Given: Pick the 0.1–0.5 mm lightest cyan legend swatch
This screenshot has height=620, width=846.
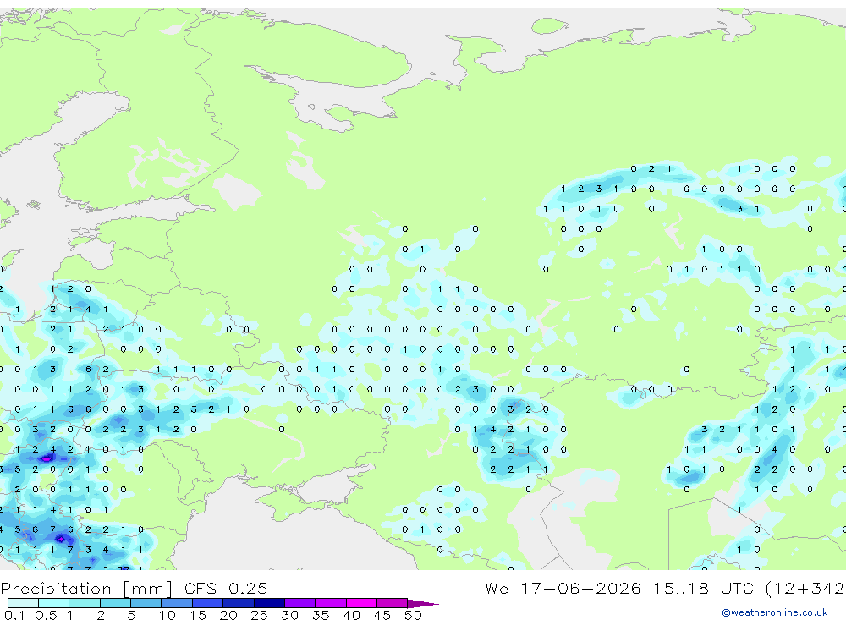Looking at the screenshot, I should 23,603.
